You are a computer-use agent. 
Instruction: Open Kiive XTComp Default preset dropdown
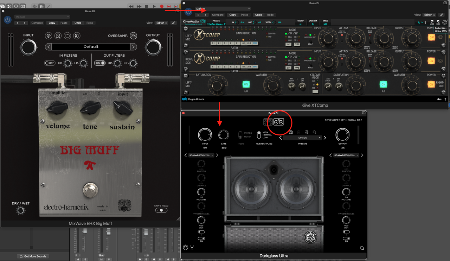[223, 8]
